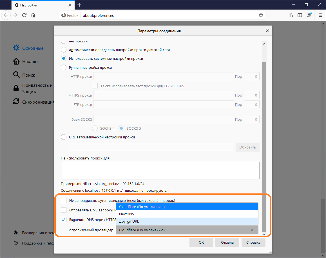Select the SOCKS 4 radio button

click(x=95, y=128)
